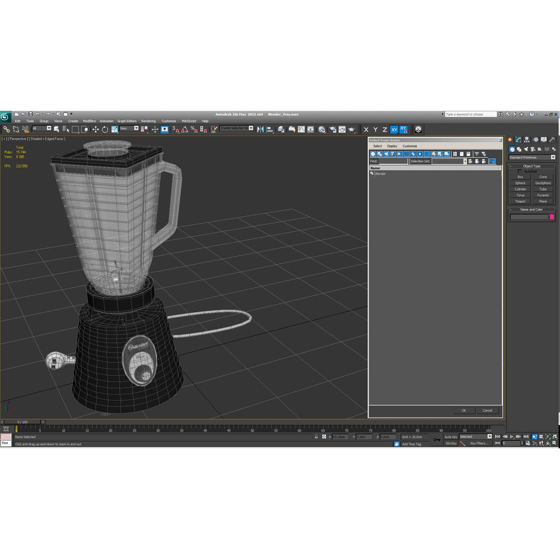Open the Modifiers menu
This screenshot has height=560, width=560.
[89, 121]
